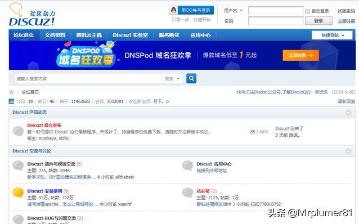Viewport: 359px width, 224px height.
Task: Click the DNSPod 域名狂欢季 banner
Action: coord(182,55)
